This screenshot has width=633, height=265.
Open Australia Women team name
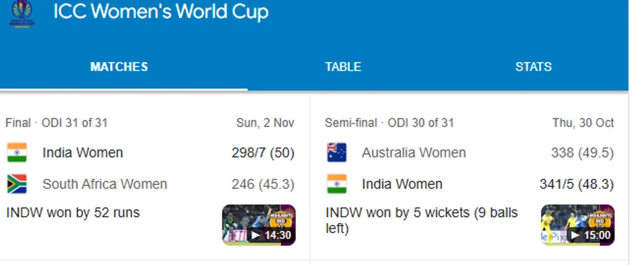pyautogui.click(x=414, y=153)
